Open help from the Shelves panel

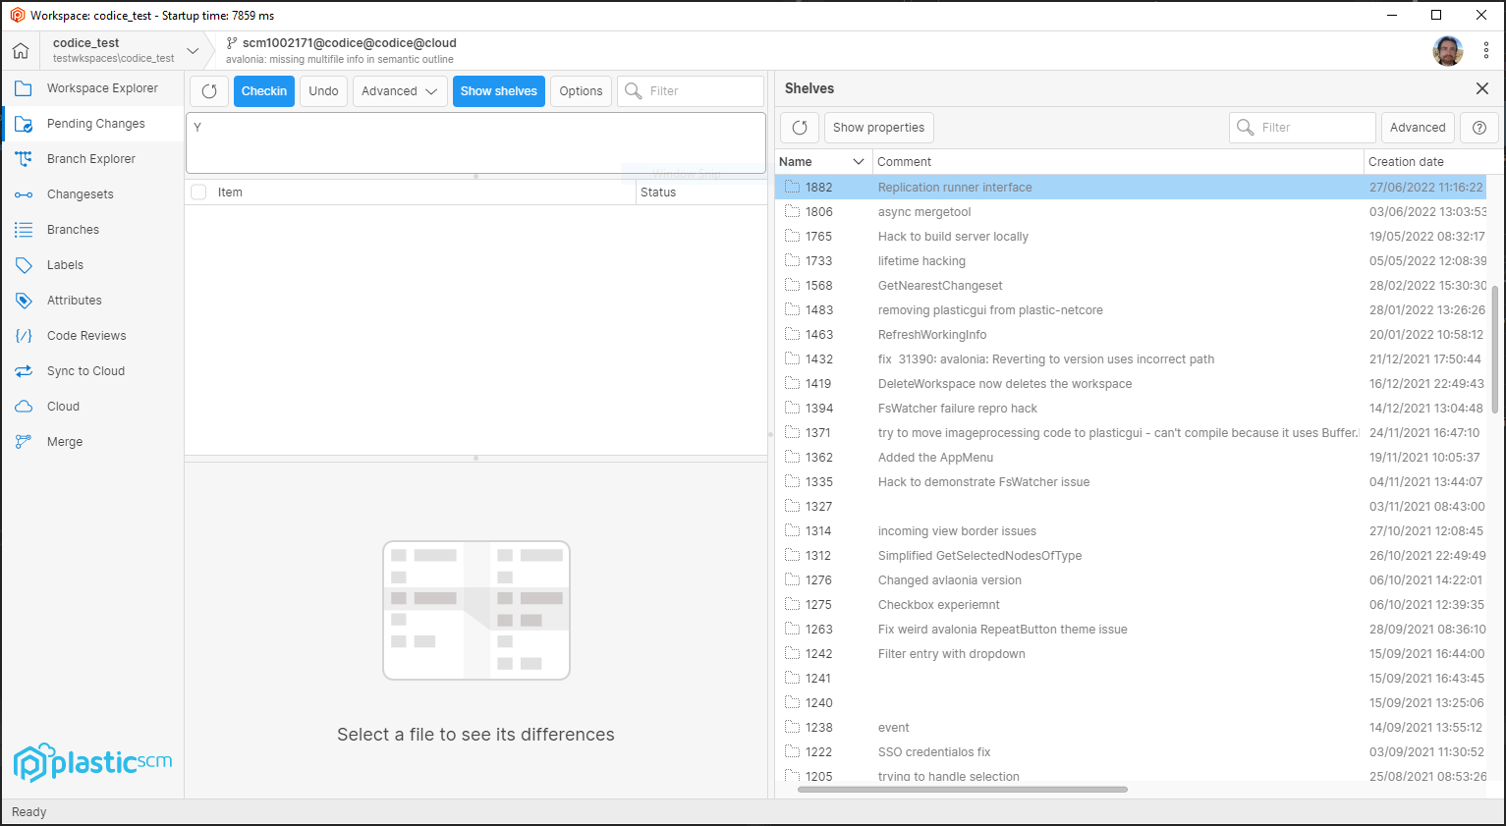click(x=1478, y=127)
